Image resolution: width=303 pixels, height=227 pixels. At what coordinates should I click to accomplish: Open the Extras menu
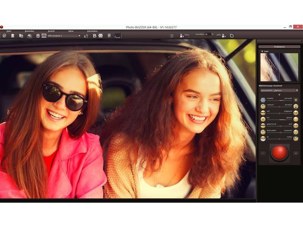(x=71, y=31)
